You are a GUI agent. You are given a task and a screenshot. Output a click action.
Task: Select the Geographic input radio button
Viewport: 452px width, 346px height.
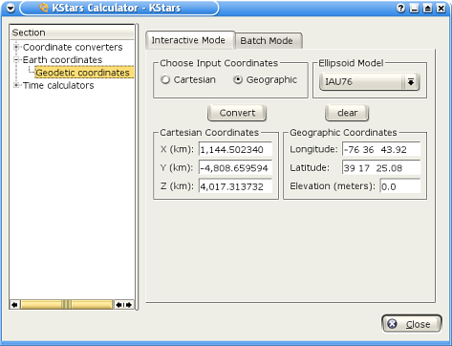(x=238, y=79)
